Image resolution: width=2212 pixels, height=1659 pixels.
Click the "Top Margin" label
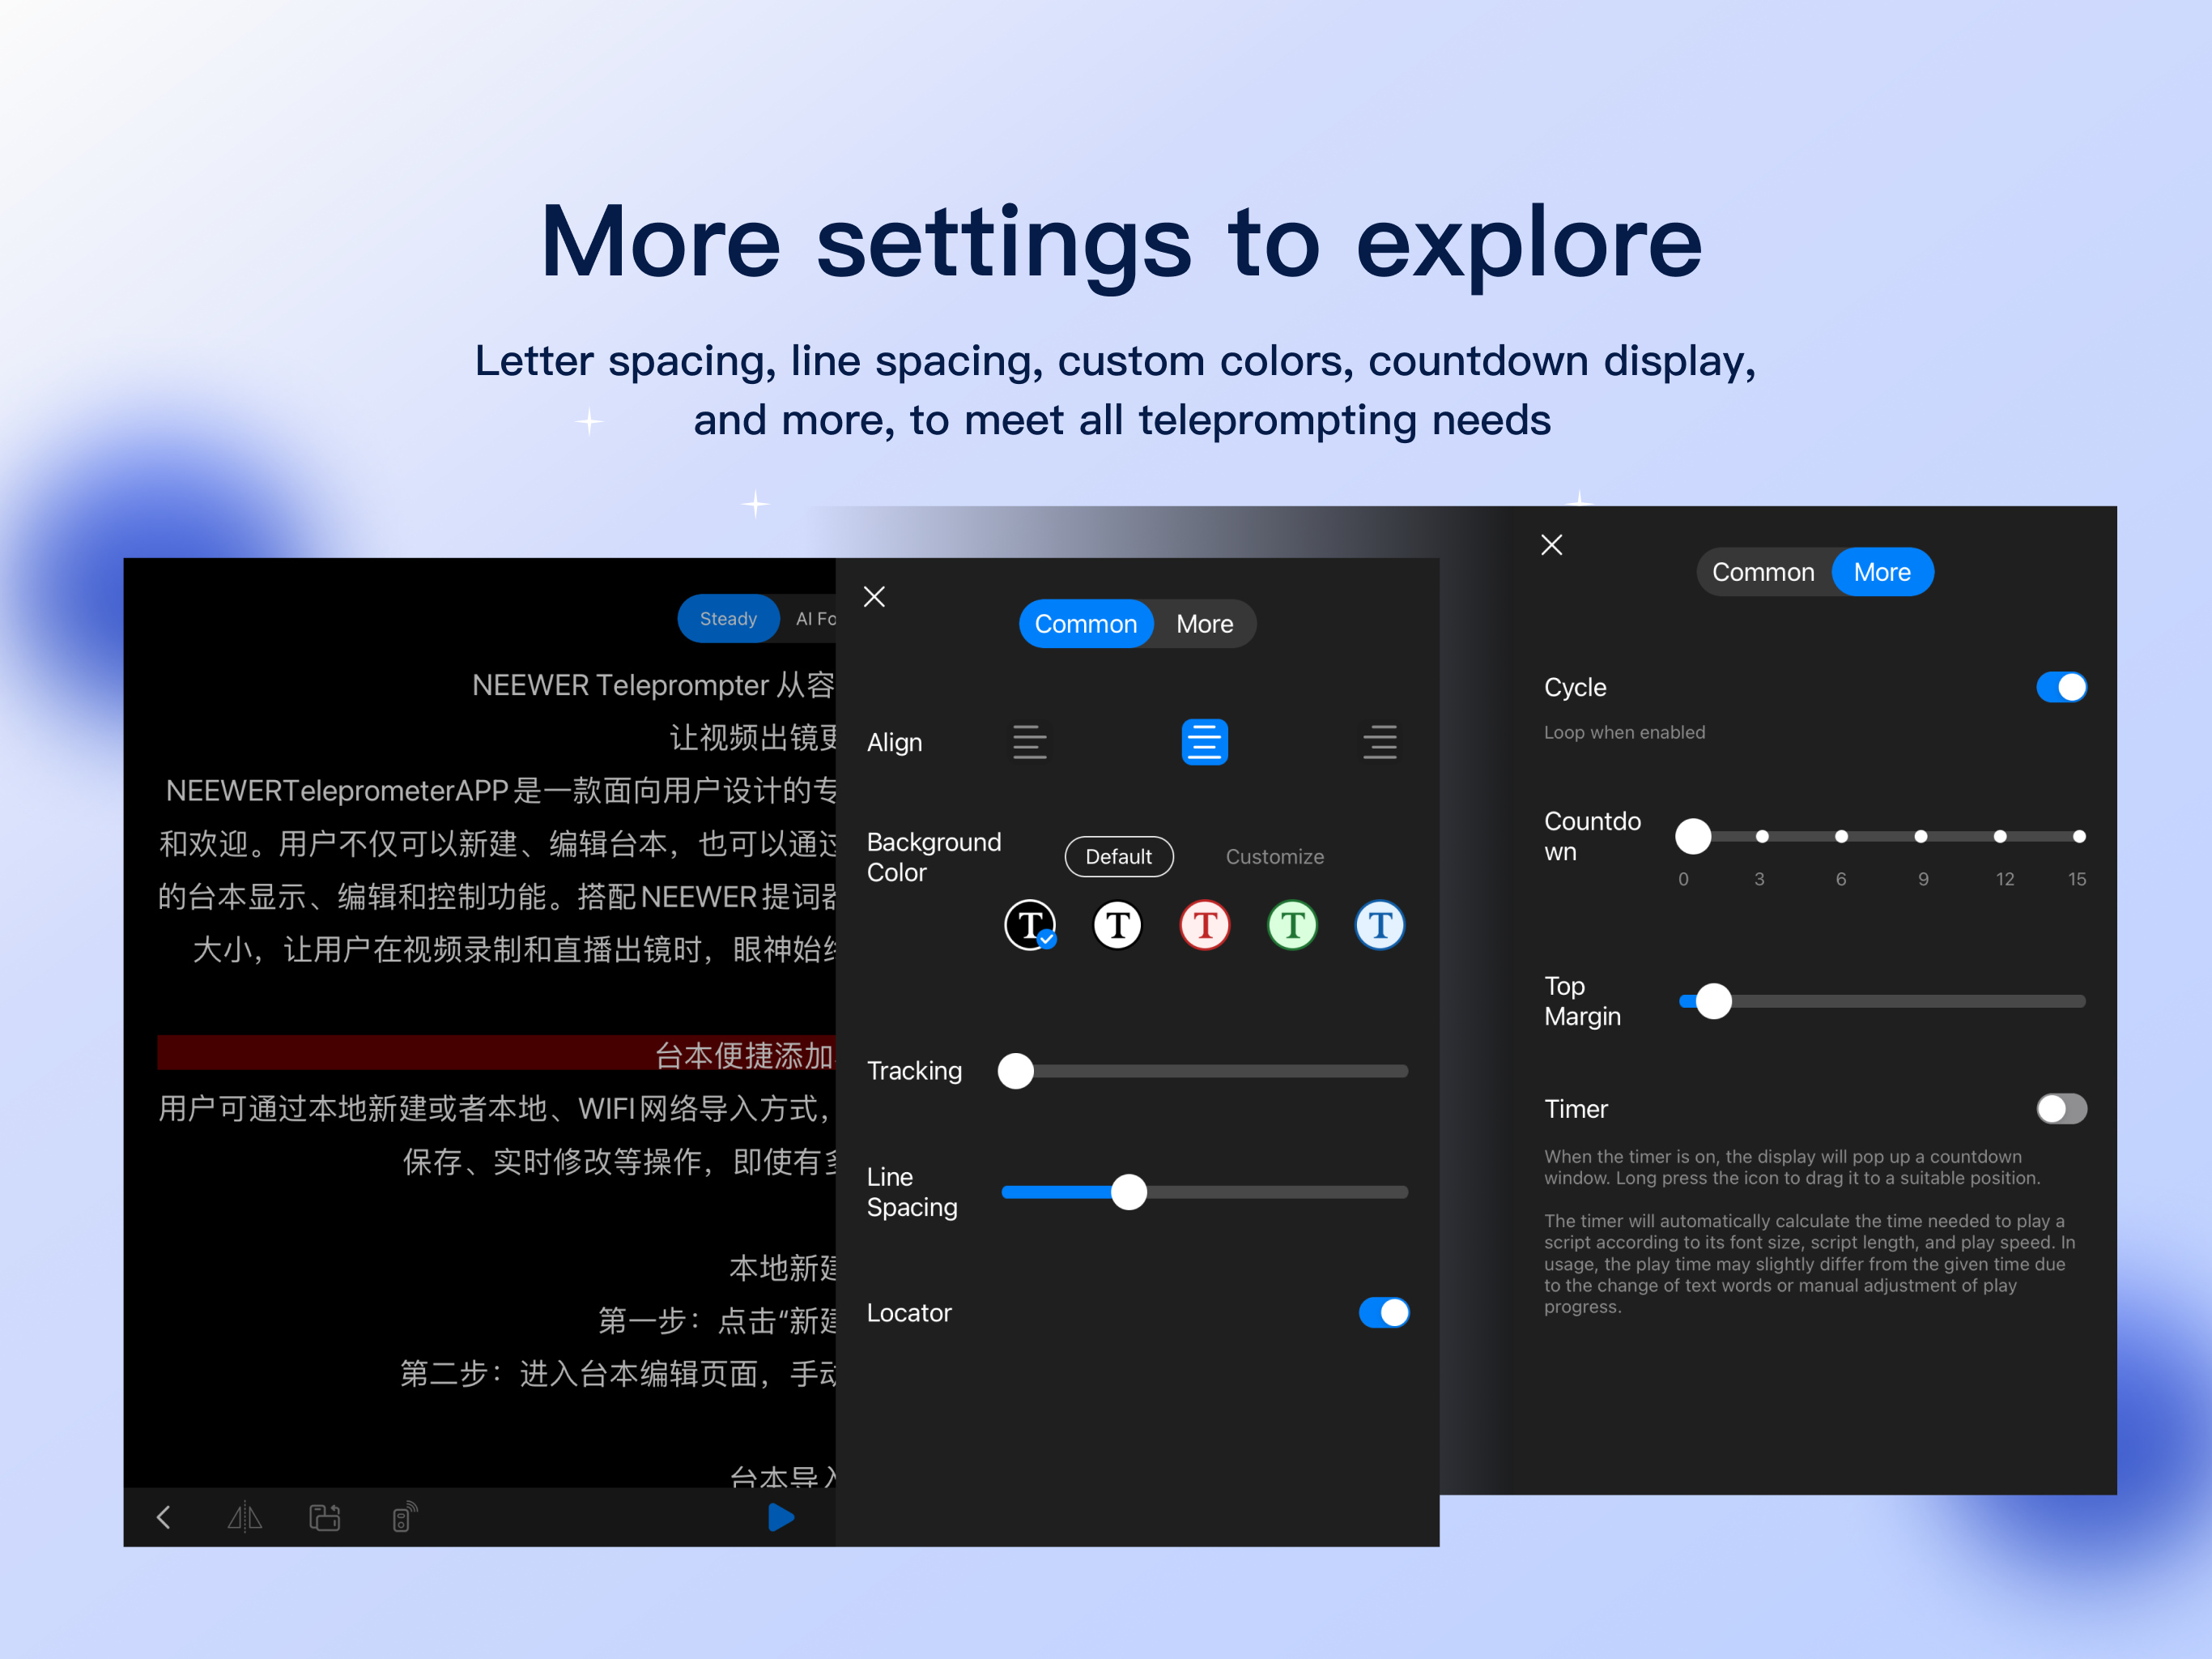(1582, 1000)
